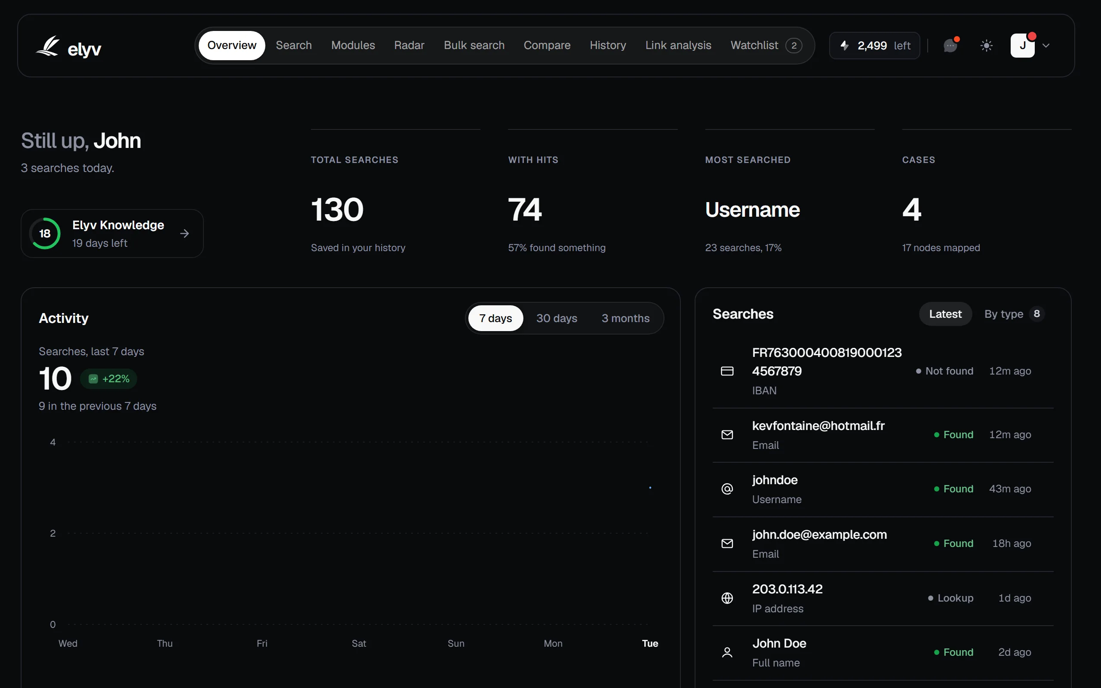Click the @ icon beside johndoe
Viewport: 1101px width, 688px height.
pyautogui.click(x=727, y=489)
